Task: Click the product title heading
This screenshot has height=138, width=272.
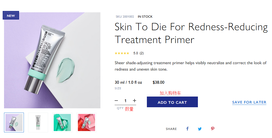Action: click(x=191, y=33)
